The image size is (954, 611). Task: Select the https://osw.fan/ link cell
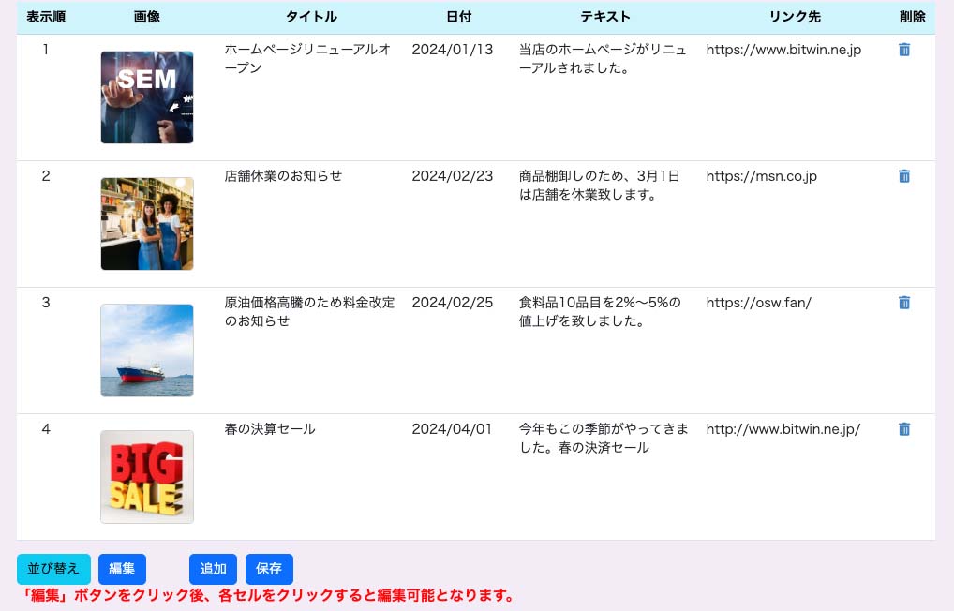click(x=758, y=303)
